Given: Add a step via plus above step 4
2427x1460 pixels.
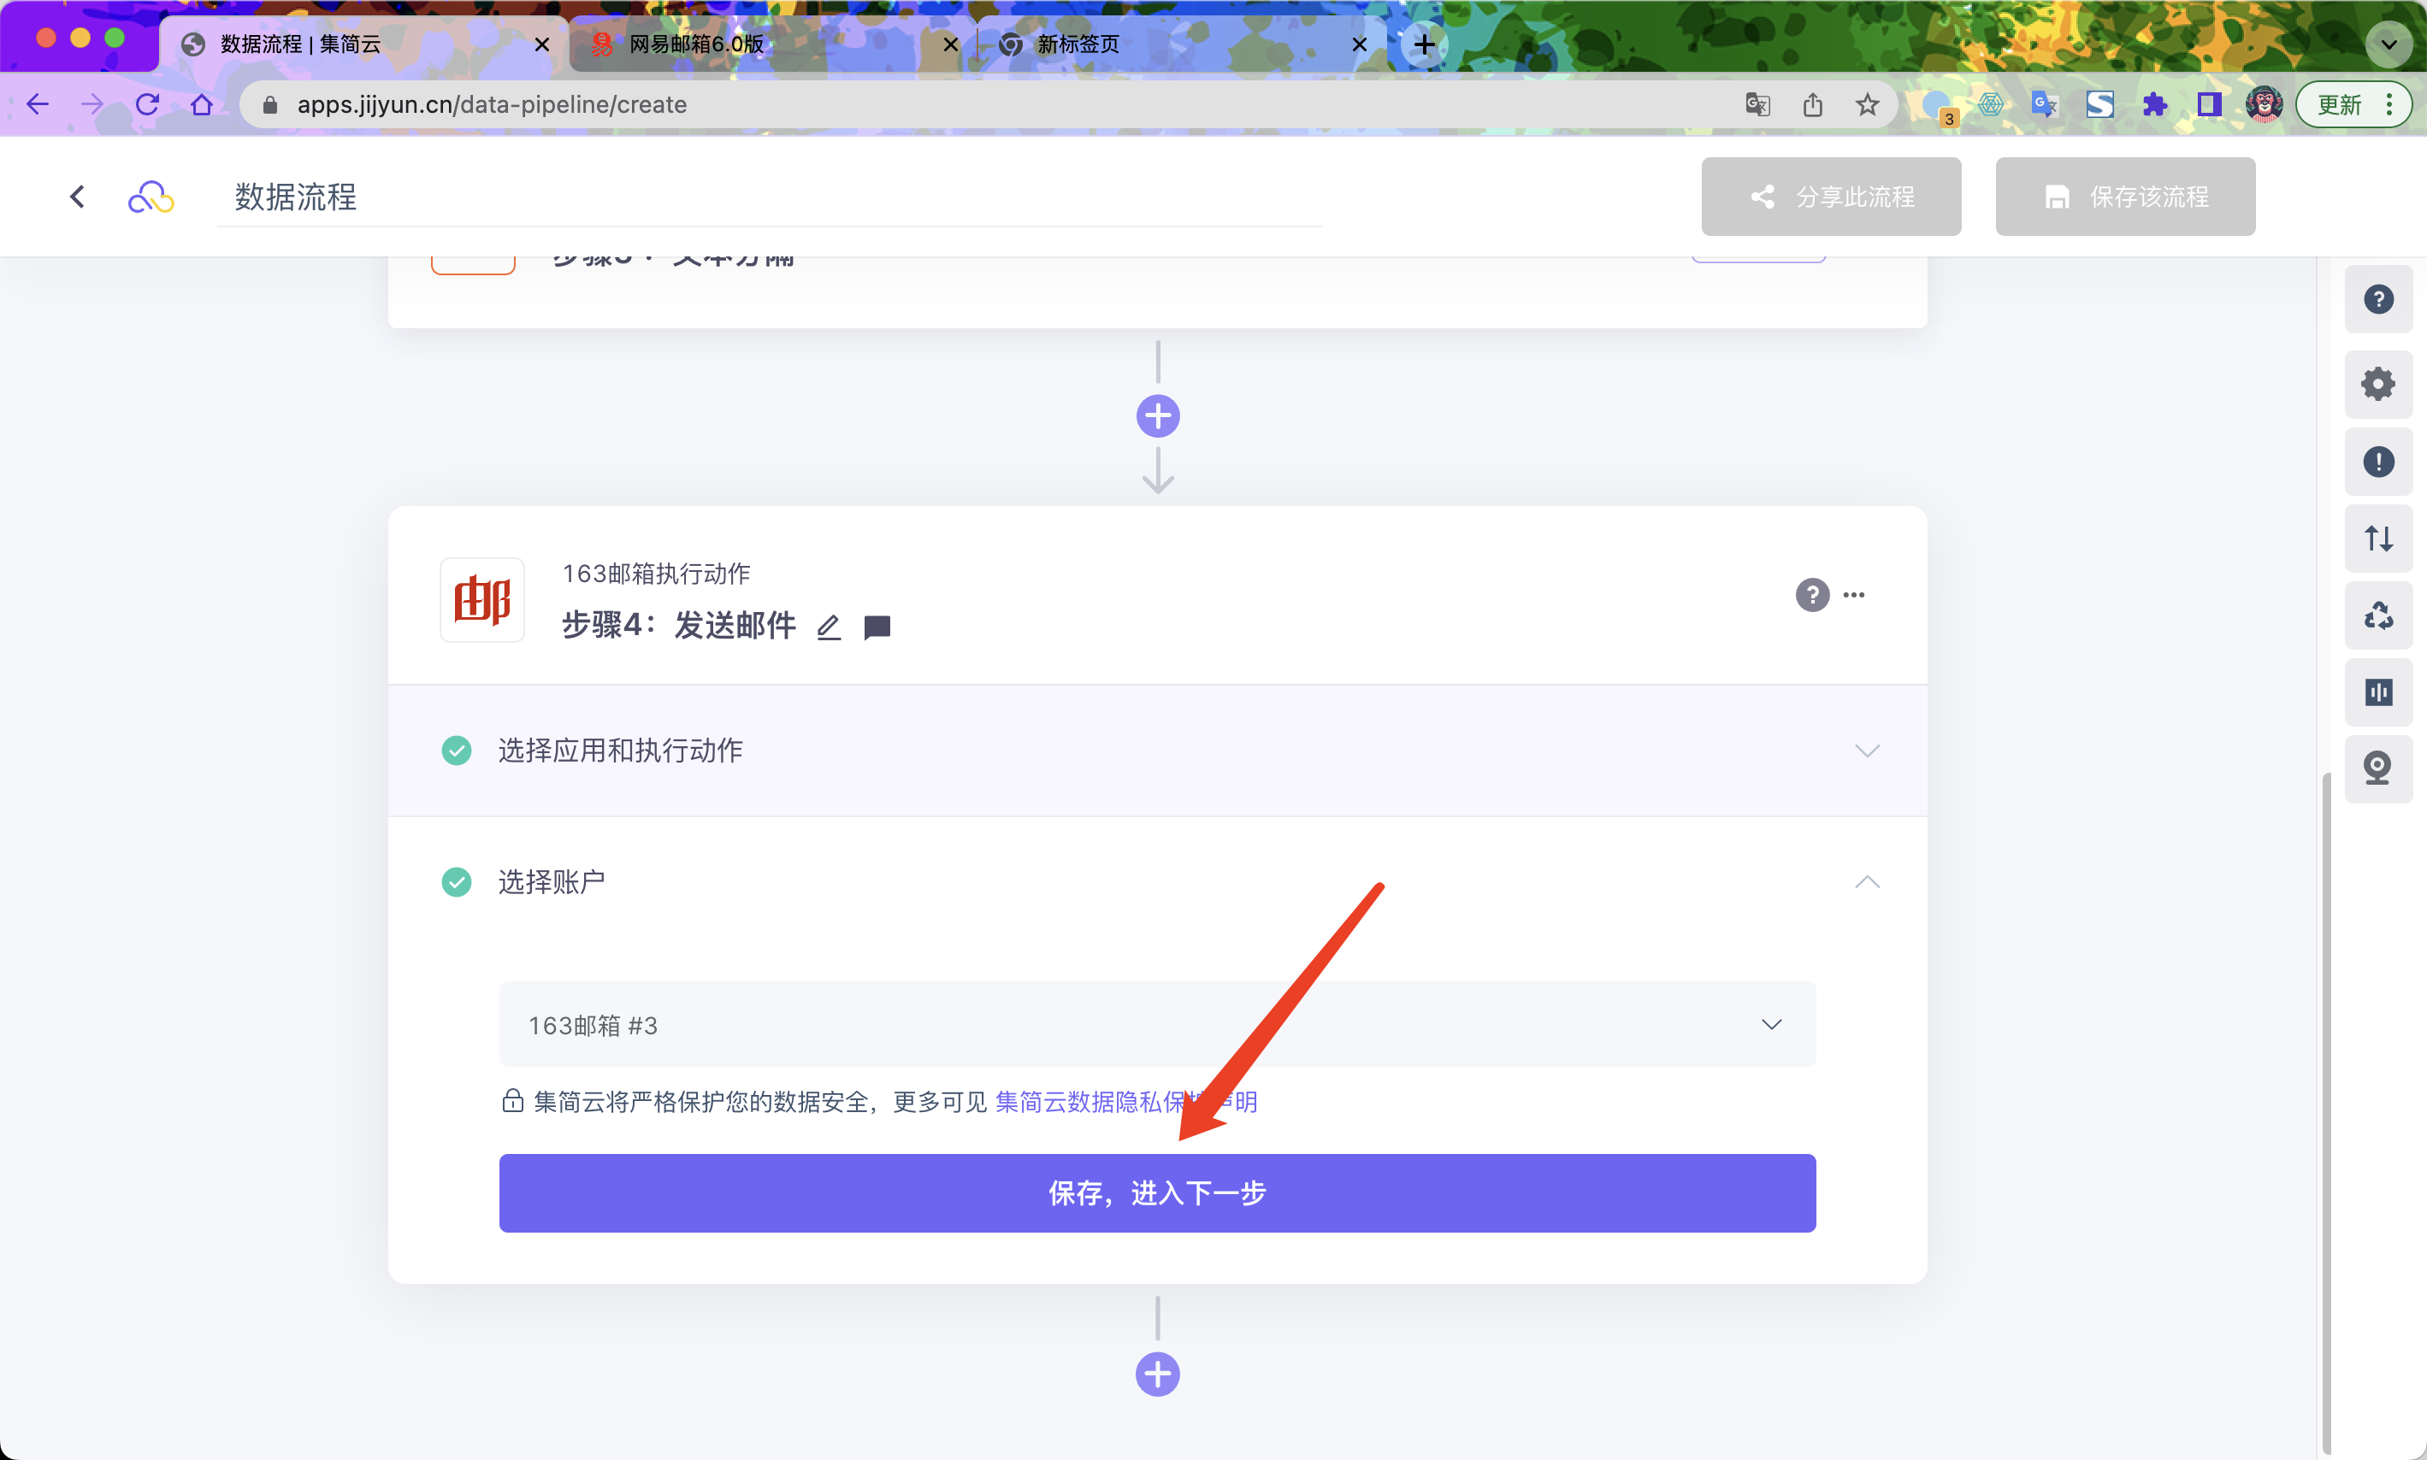Looking at the screenshot, I should point(1157,416).
